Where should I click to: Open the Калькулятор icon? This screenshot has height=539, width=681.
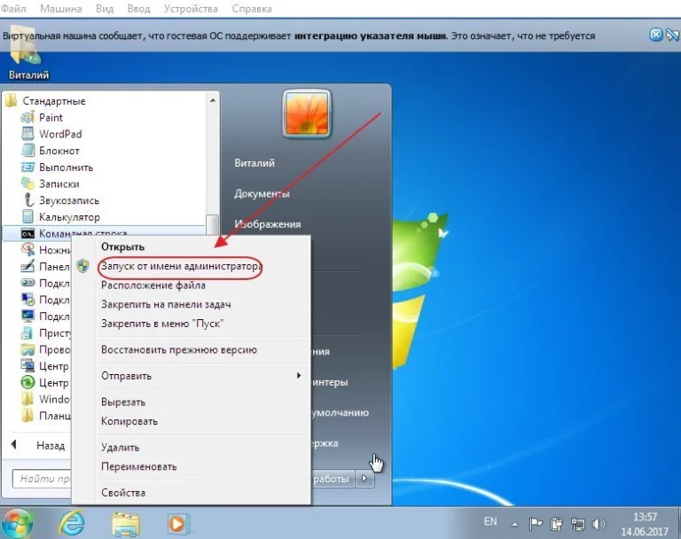(x=27, y=216)
